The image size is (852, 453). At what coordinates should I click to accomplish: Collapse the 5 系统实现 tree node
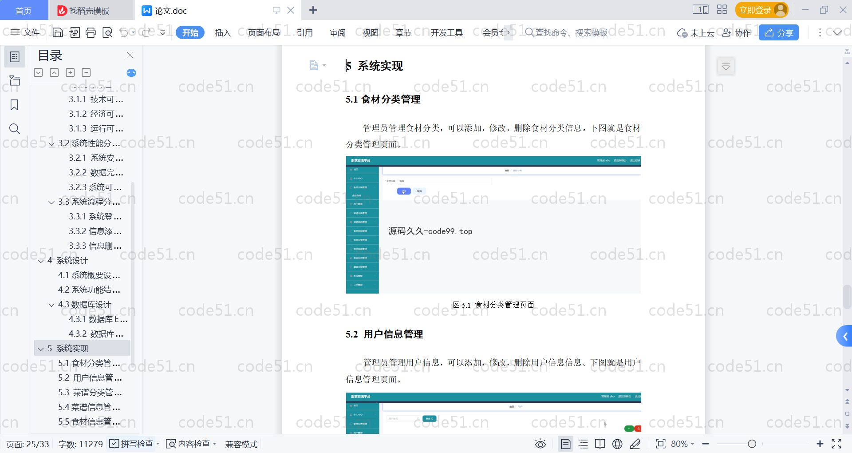tap(41, 349)
